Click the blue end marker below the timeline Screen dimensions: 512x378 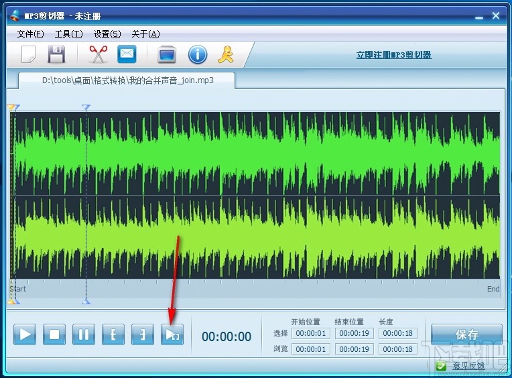(x=86, y=302)
